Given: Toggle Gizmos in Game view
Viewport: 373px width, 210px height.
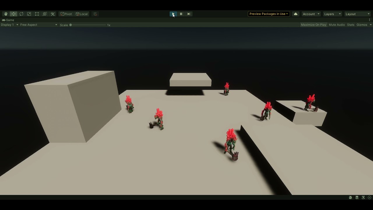Looking at the screenshot, I should [362, 25].
